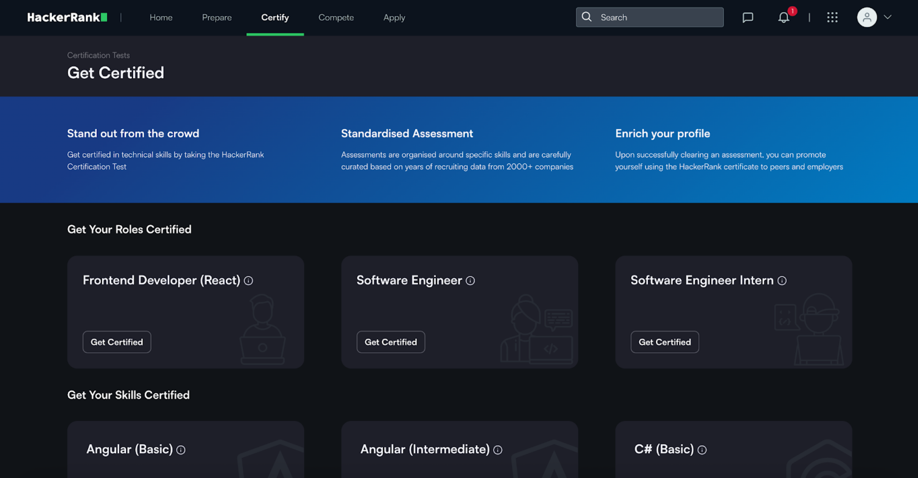
Task: Show info for the Software Engineer role
Action: click(x=471, y=281)
